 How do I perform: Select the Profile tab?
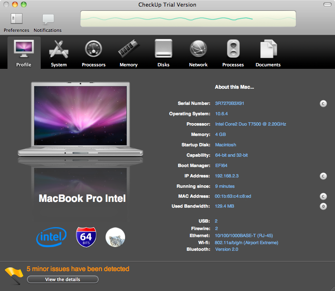pyautogui.click(x=24, y=53)
